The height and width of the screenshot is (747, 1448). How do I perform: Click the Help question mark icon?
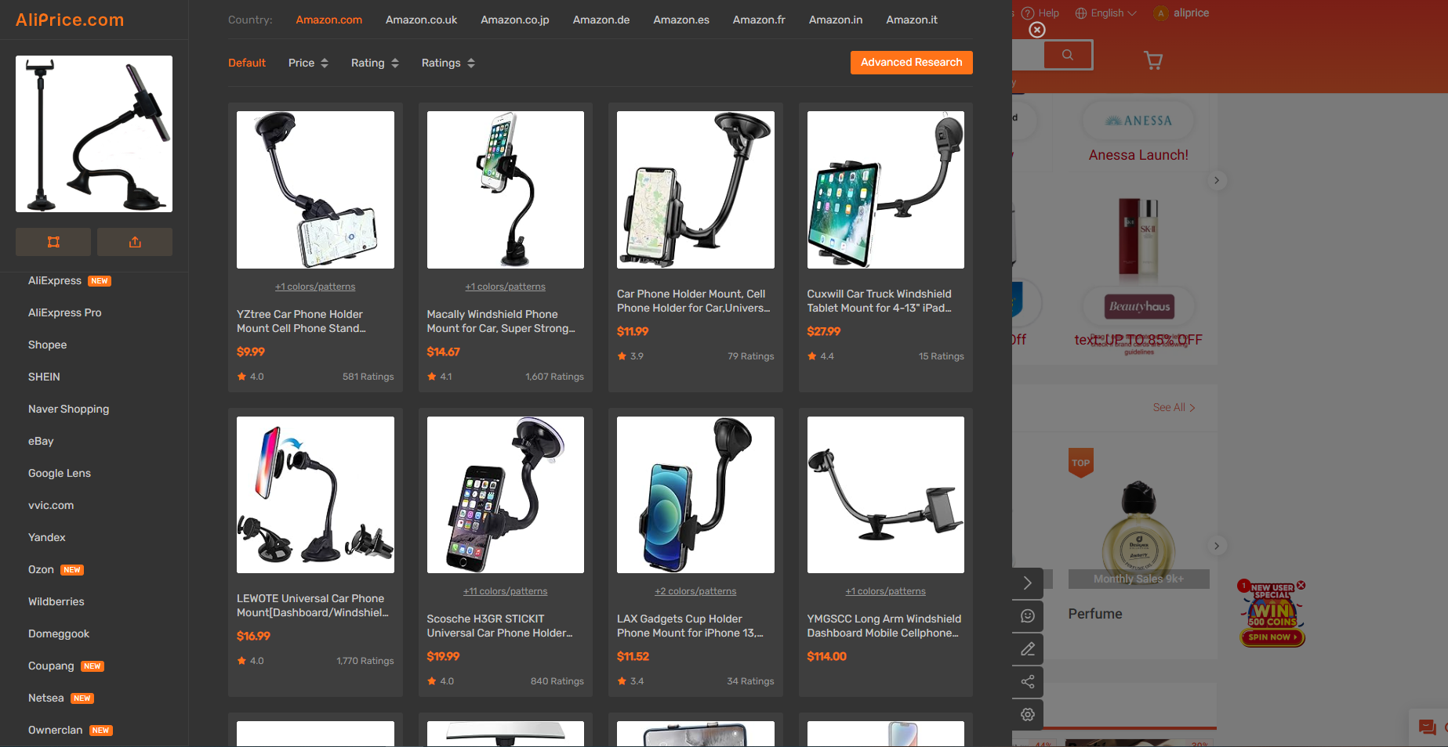click(1028, 13)
